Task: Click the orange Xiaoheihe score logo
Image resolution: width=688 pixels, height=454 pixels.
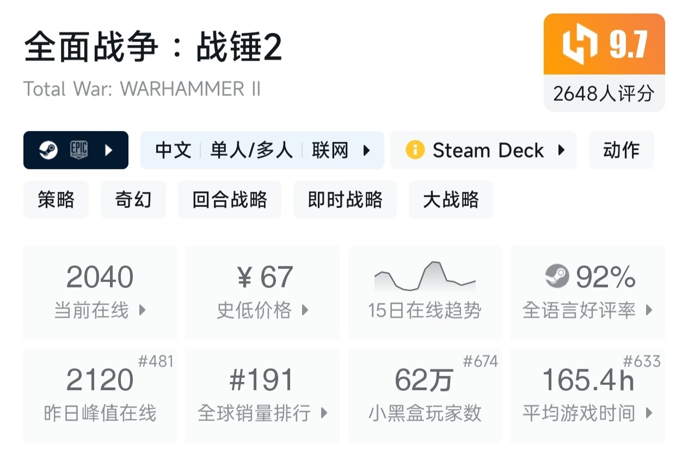Action: pyautogui.click(x=580, y=45)
